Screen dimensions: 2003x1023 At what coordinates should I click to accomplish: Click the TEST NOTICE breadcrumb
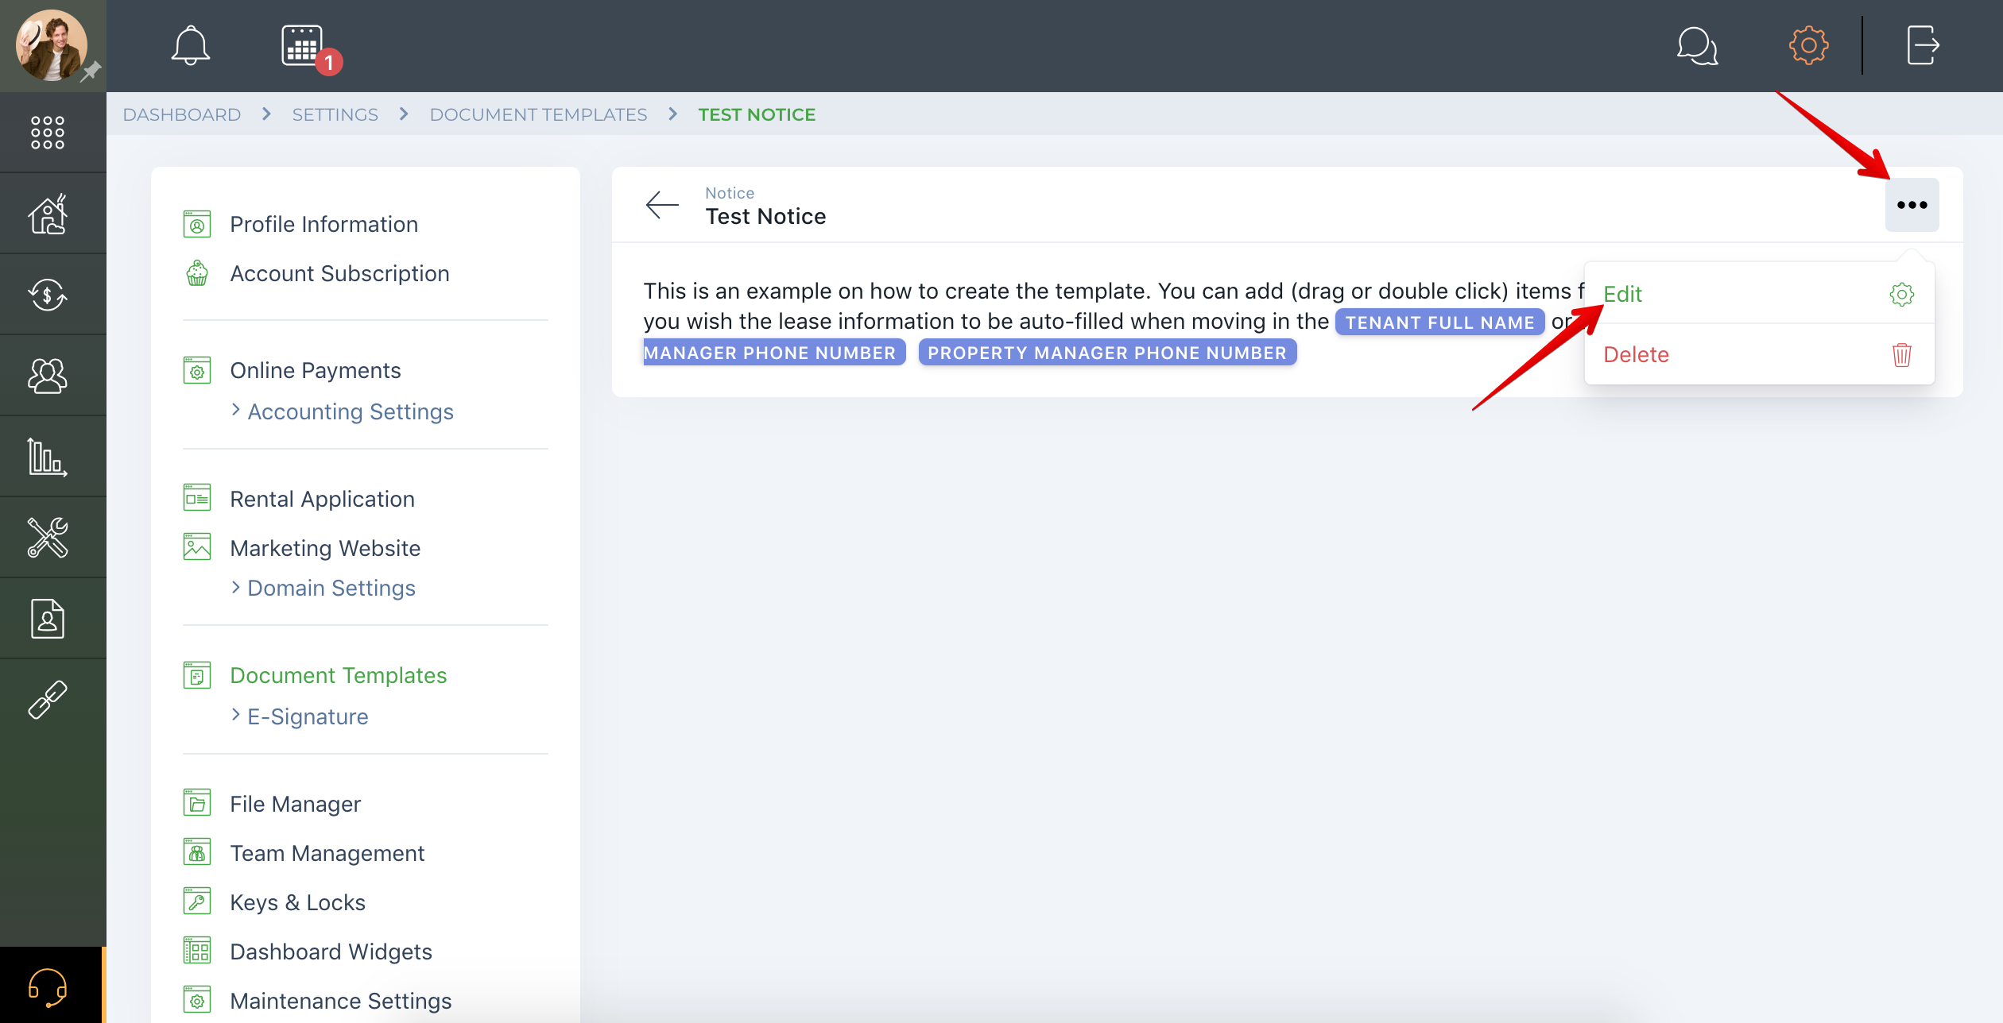(x=757, y=114)
